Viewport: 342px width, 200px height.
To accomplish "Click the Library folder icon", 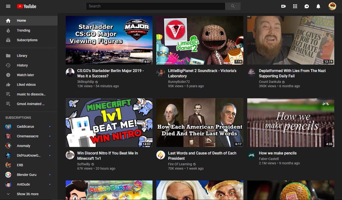I will pos(8,56).
